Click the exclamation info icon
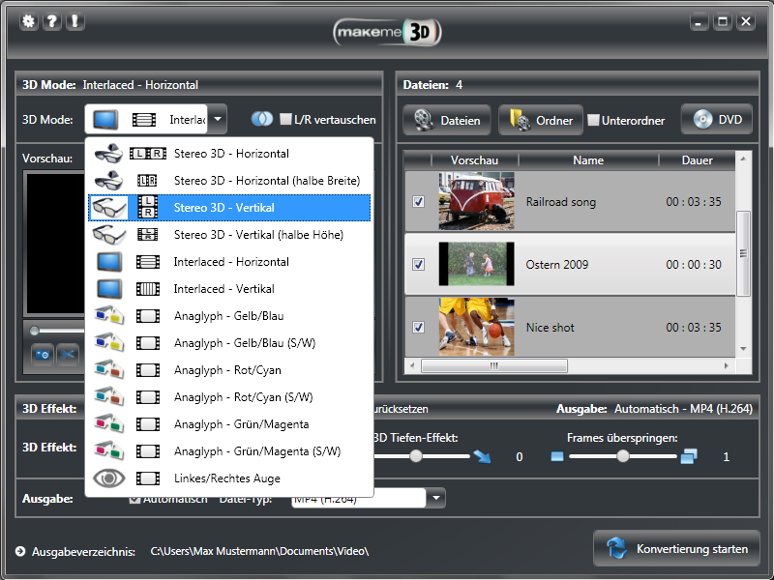The width and height of the screenshot is (774, 580). click(x=74, y=21)
